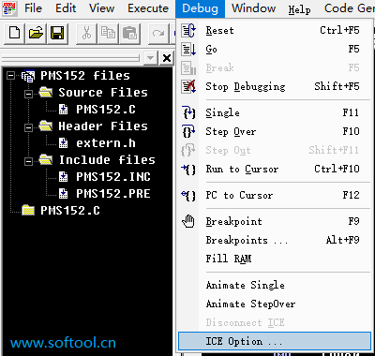Choose PC to Cursor
Viewport: 375px width, 356px height.
point(275,195)
